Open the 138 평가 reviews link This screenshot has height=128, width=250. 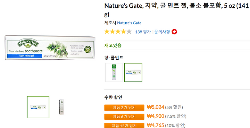tap(143, 32)
